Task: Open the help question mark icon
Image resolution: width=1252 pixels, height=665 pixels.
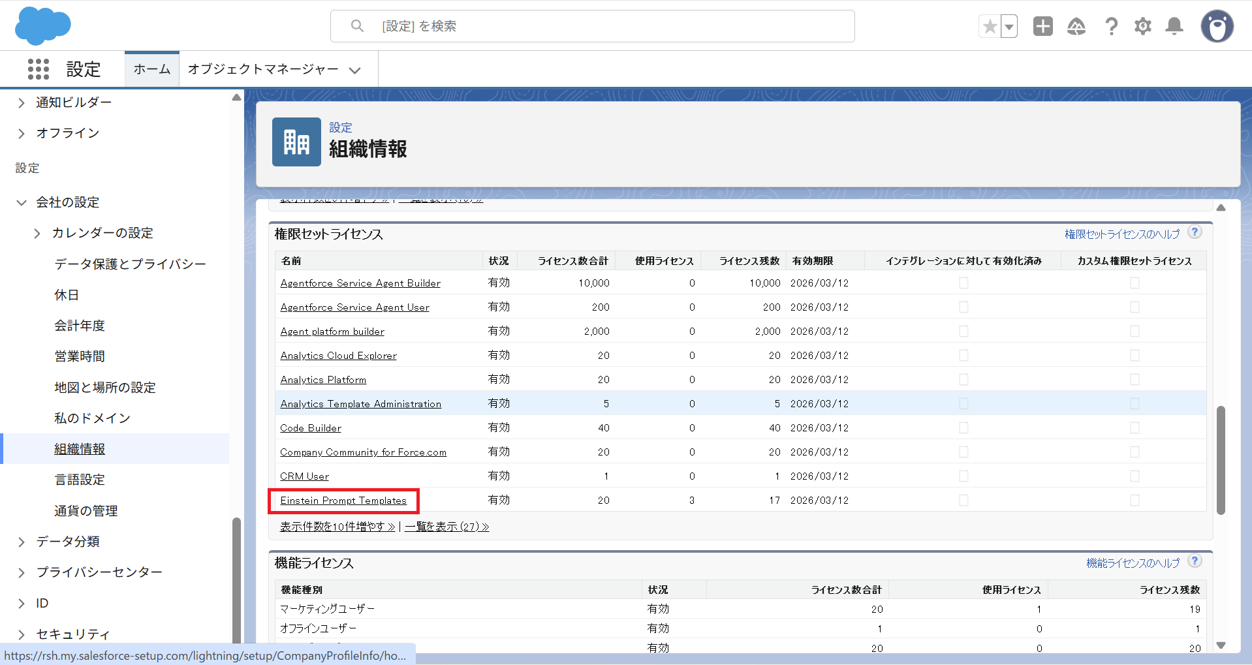Action: tap(1111, 26)
